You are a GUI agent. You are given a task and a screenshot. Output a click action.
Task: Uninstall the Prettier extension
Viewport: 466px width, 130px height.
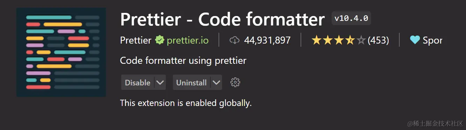[x=191, y=83]
